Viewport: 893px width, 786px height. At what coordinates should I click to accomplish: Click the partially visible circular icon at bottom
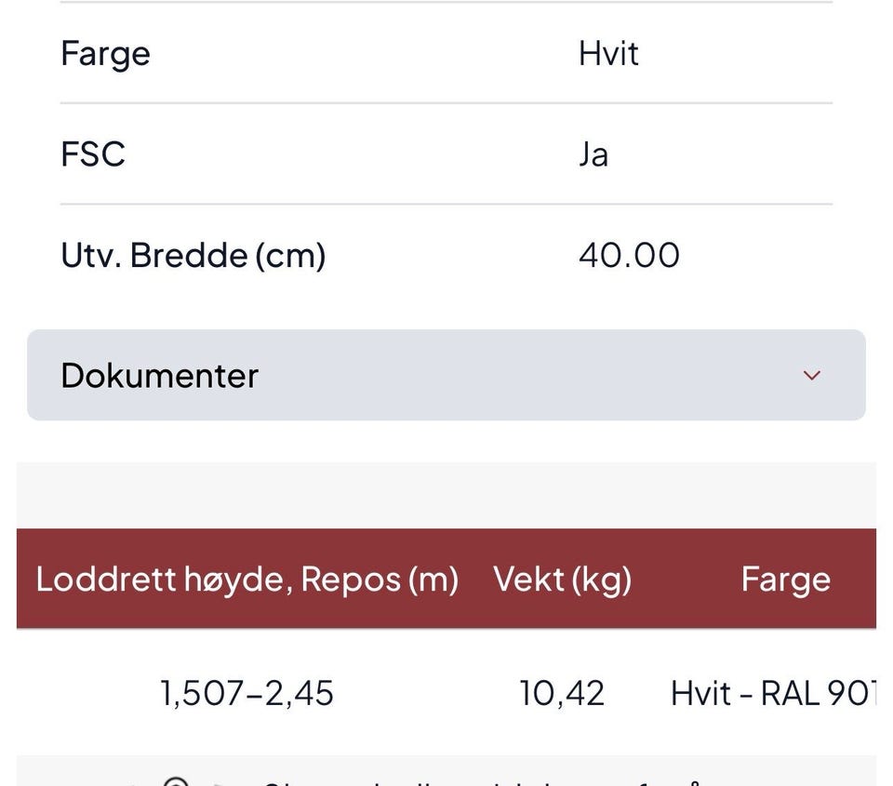pyautogui.click(x=176, y=780)
